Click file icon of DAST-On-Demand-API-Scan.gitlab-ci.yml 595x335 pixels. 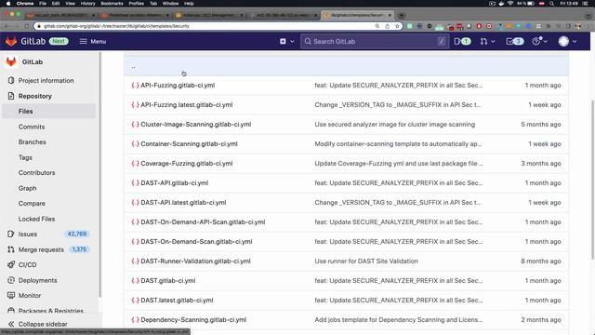(135, 222)
